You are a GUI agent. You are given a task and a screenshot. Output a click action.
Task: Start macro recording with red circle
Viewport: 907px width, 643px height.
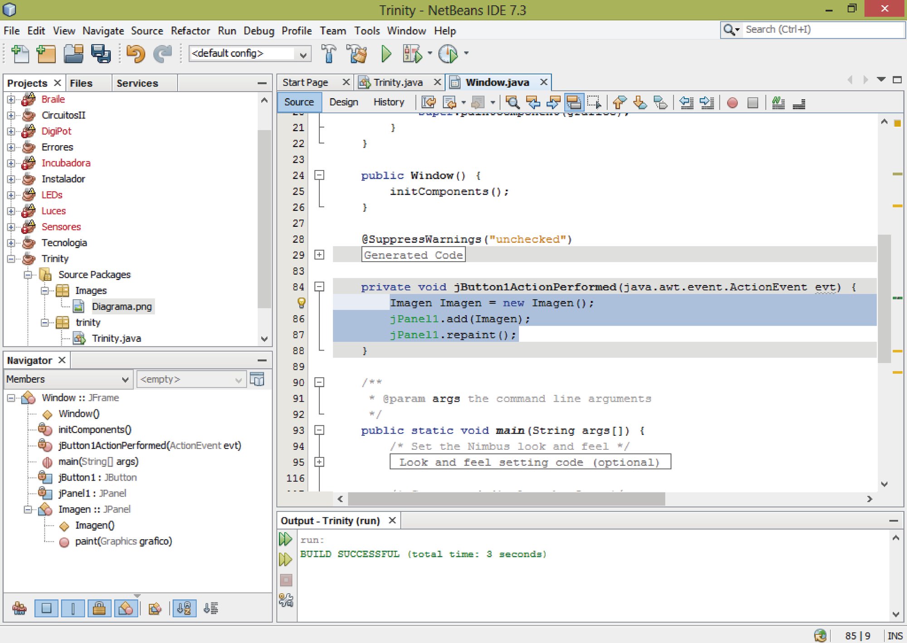point(732,103)
